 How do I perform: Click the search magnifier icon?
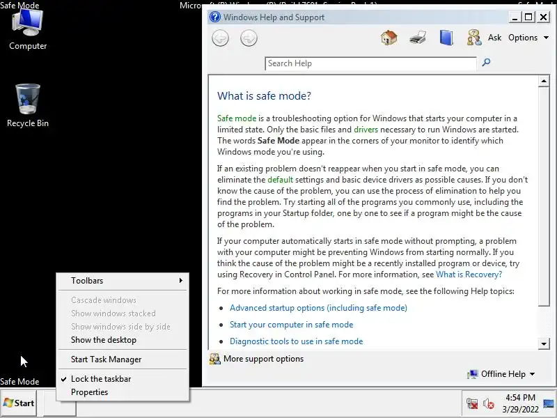coord(486,63)
